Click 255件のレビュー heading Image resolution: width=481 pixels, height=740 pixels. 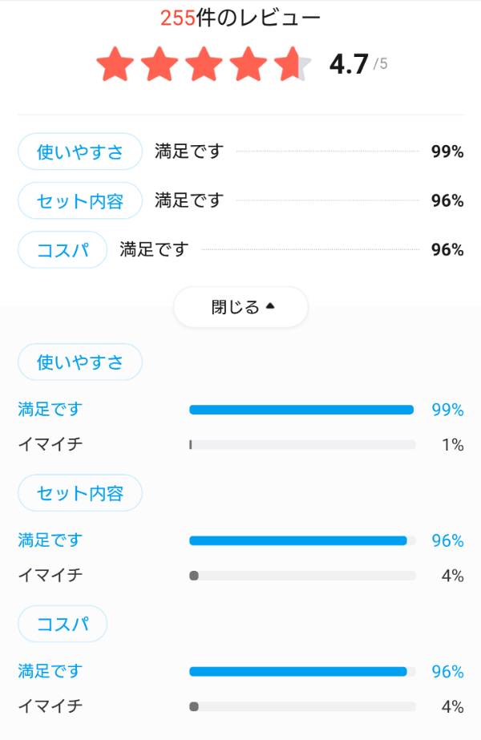tap(240, 18)
